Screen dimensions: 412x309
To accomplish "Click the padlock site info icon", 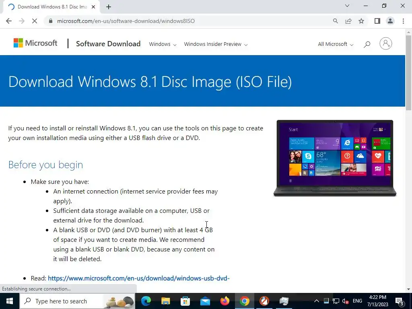I will click(51, 21).
